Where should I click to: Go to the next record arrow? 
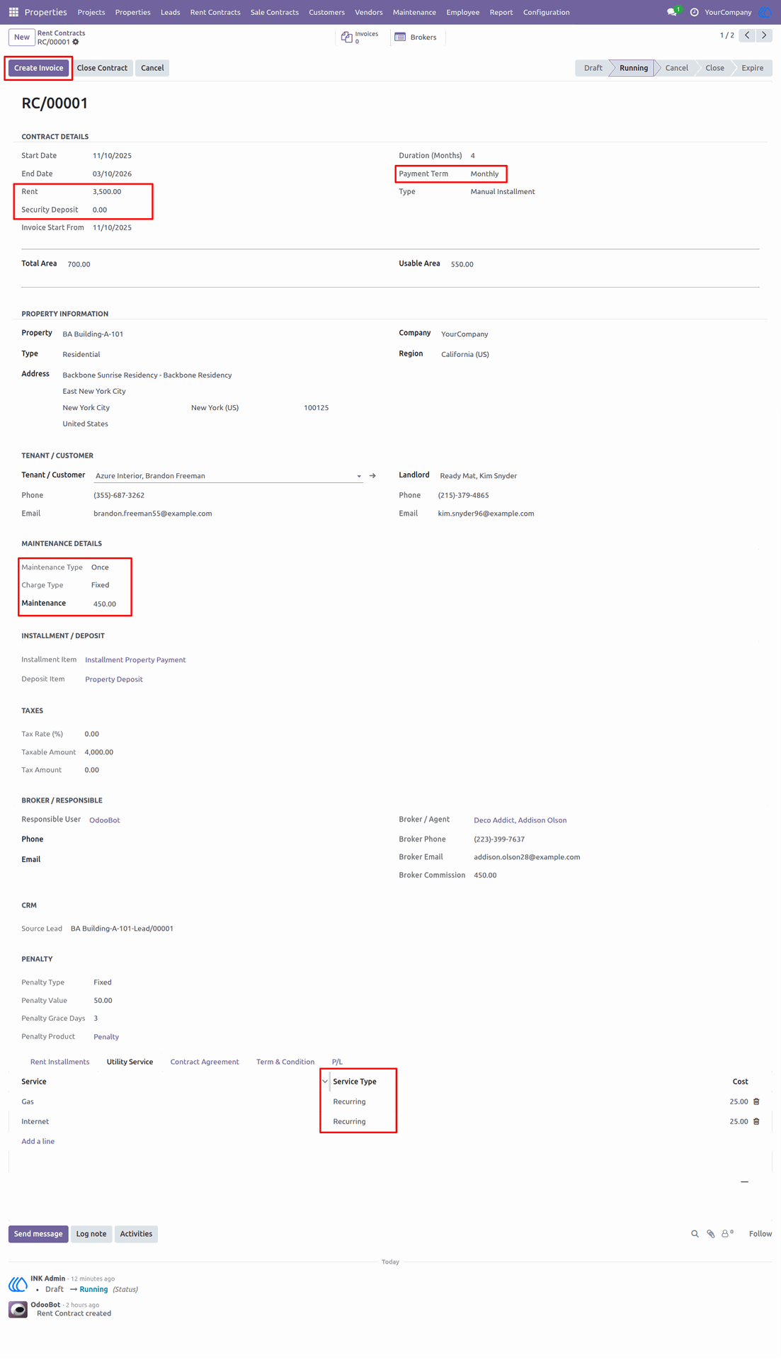click(764, 35)
